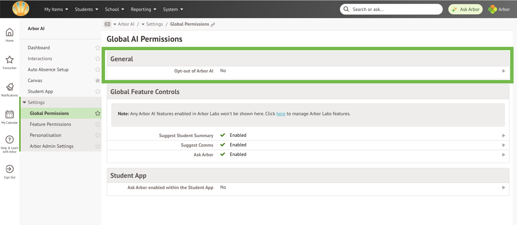This screenshot has height=225, width=517.
Task: Open the Home sidebar icon
Action: coord(10,32)
